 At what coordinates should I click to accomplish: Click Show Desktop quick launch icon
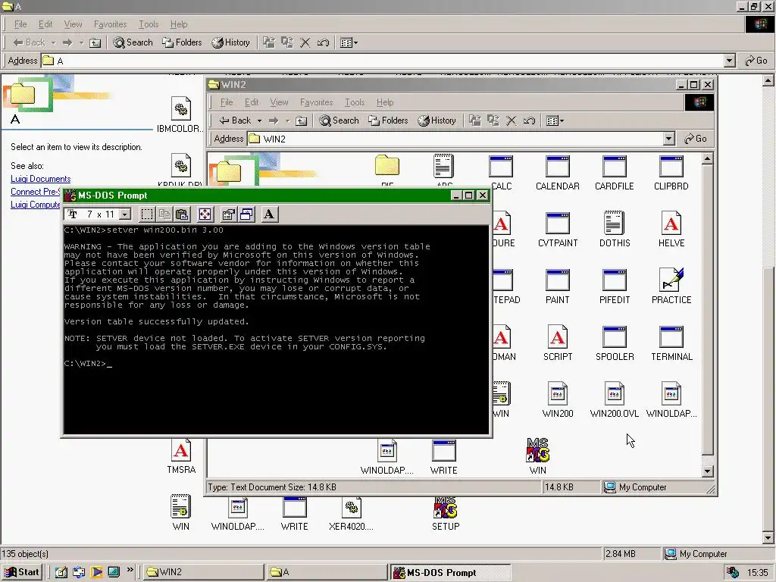point(61,572)
